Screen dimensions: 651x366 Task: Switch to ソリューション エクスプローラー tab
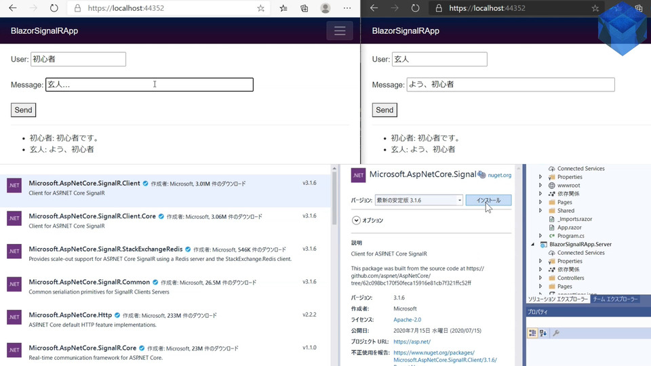(557, 299)
